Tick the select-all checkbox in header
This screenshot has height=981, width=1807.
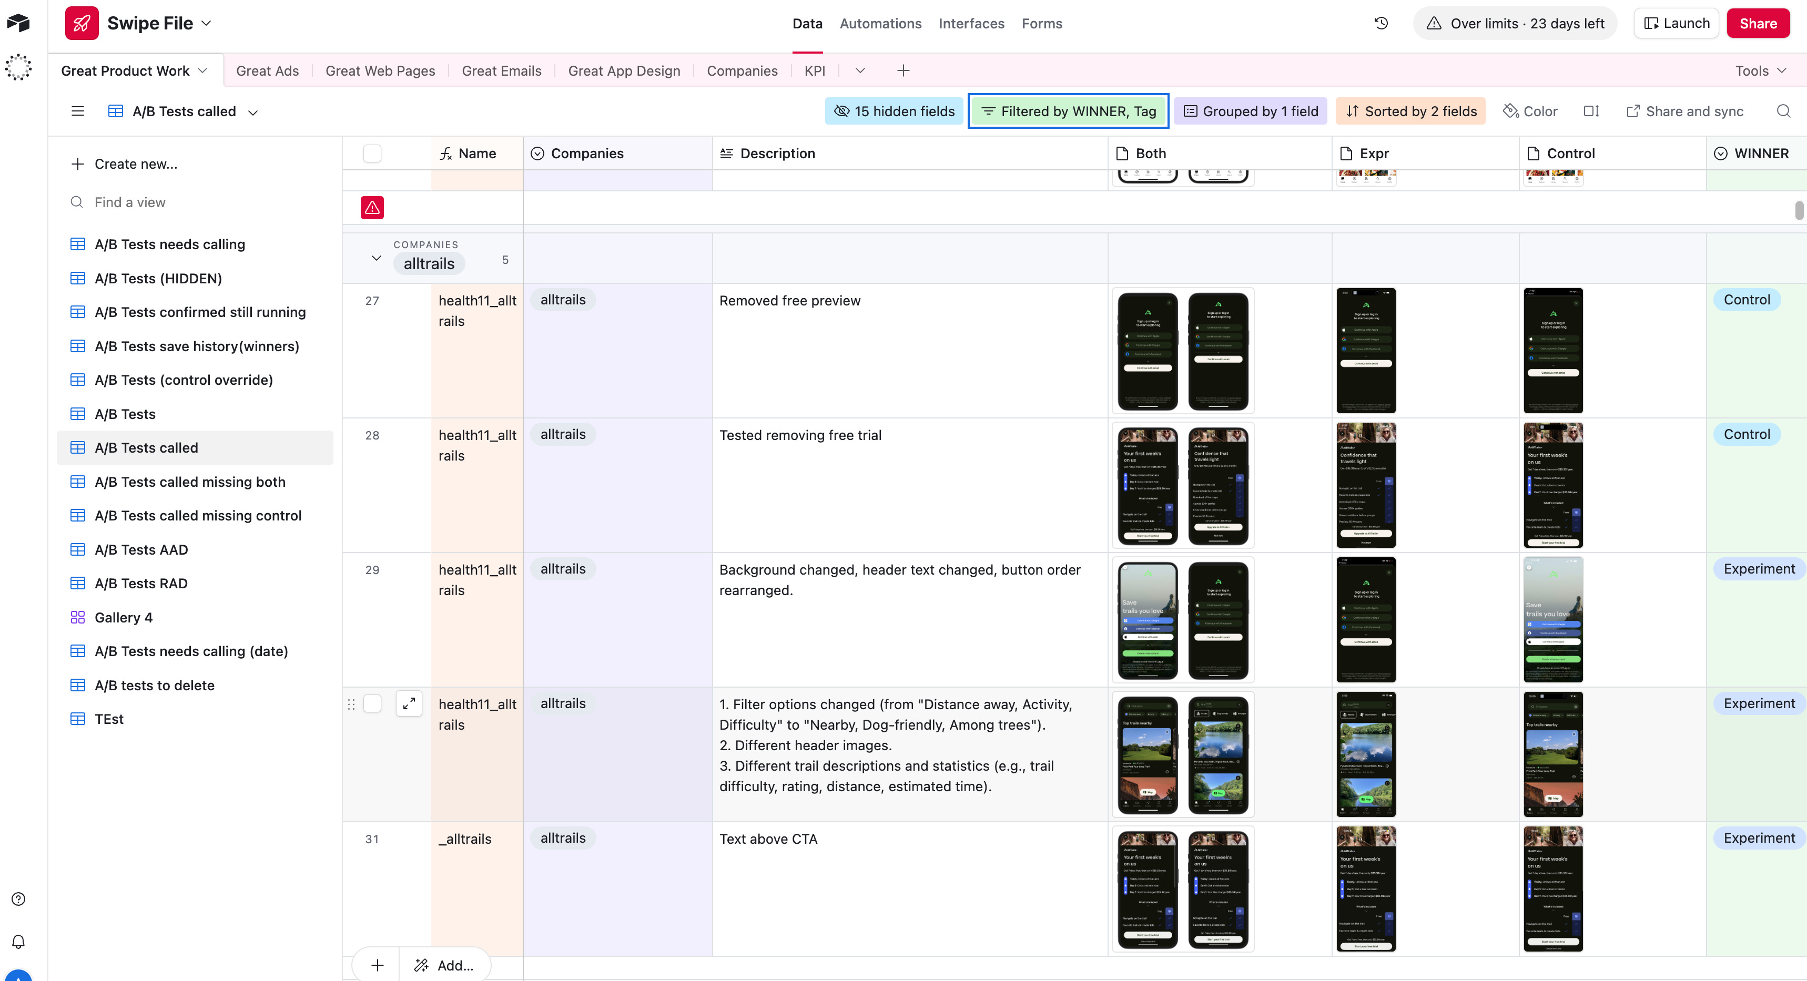point(372,154)
